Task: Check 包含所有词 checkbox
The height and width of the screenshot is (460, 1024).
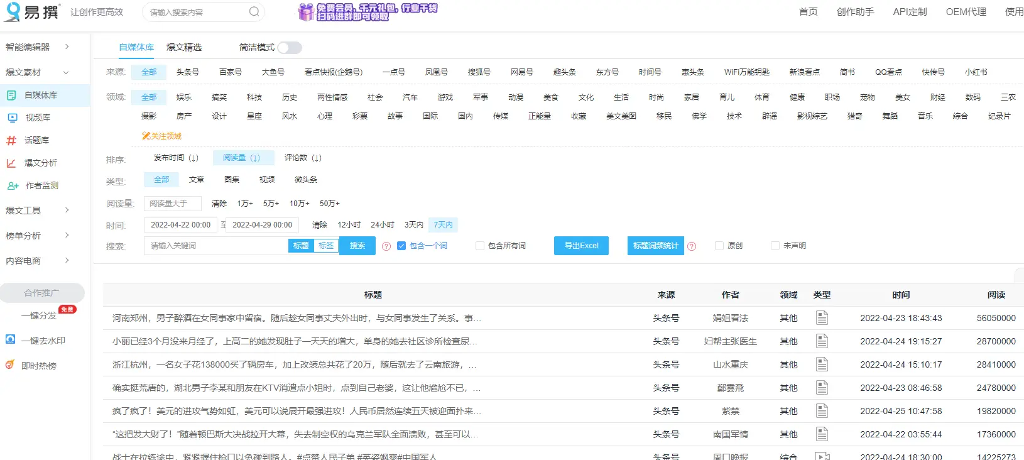Action: pyautogui.click(x=480, y=246)
